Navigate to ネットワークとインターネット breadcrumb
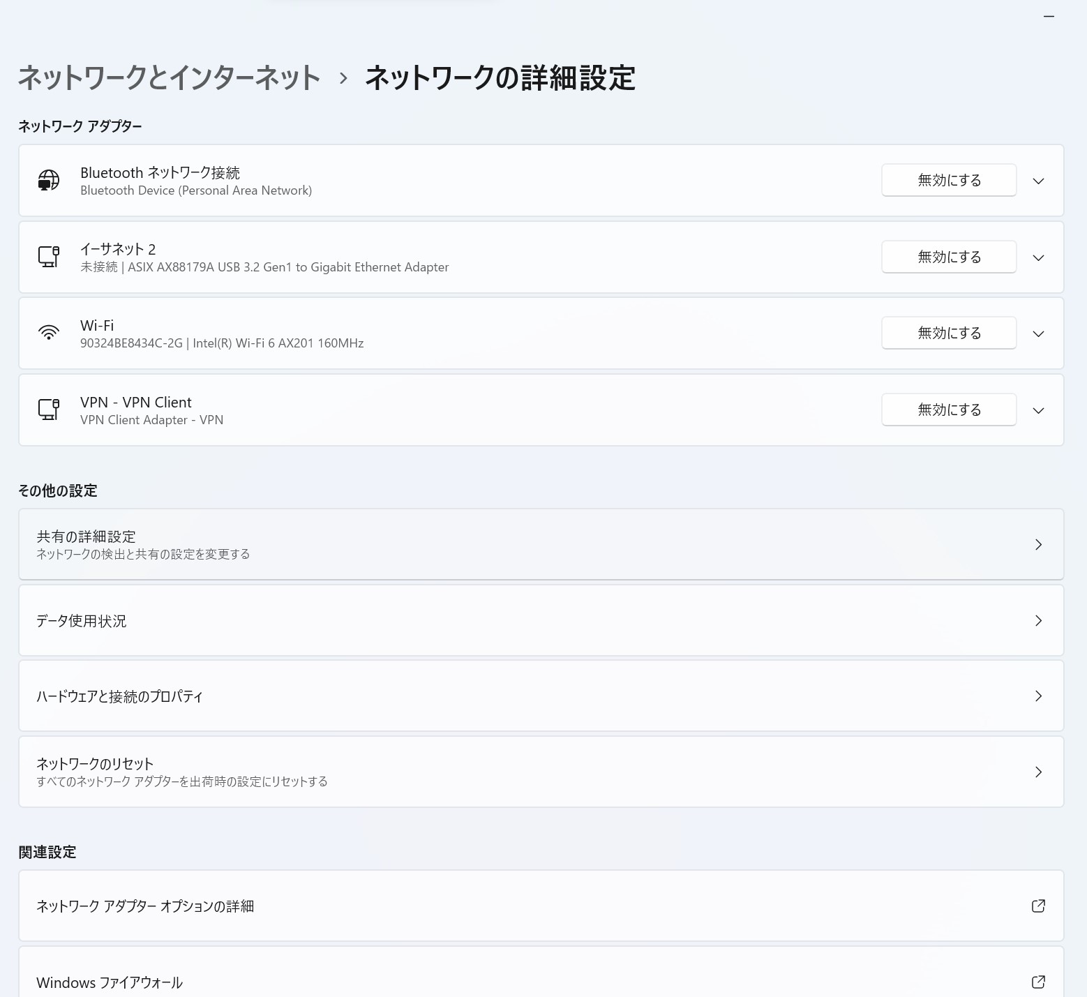Screen dimensions: 1087x997 click(166, 79)
